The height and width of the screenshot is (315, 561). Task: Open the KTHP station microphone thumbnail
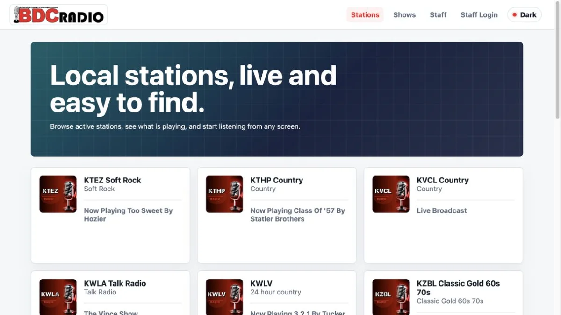[224, 194]
